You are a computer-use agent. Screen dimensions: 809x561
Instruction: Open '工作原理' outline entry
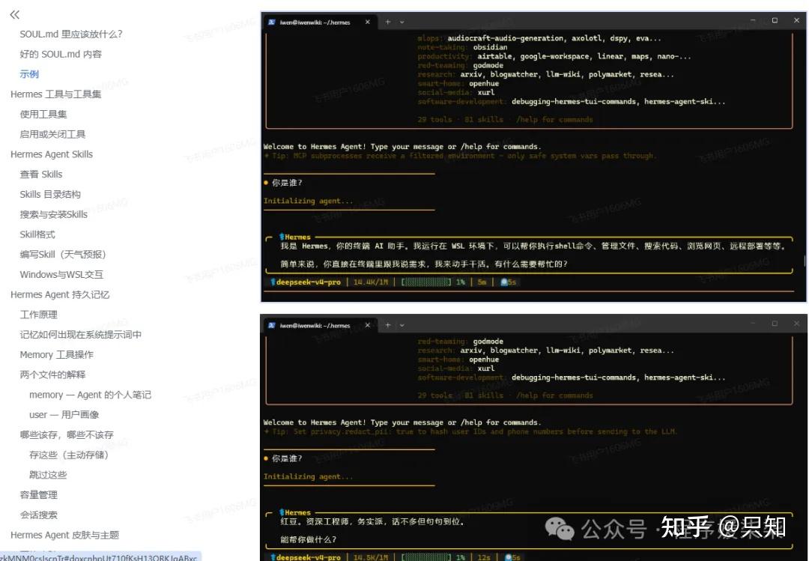tap(39, 315)
